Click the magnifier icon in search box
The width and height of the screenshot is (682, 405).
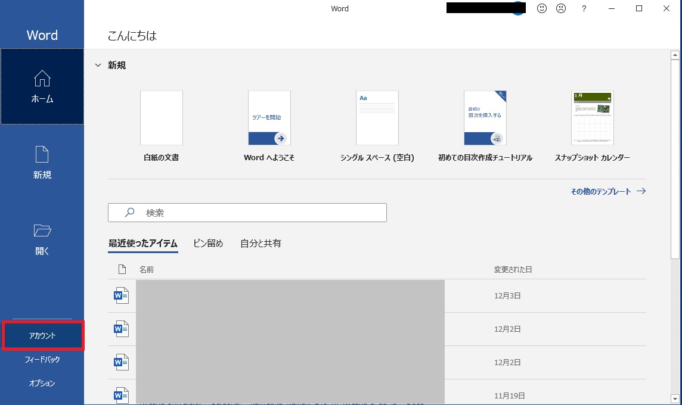pyautogui.click(x=129, y=213)
